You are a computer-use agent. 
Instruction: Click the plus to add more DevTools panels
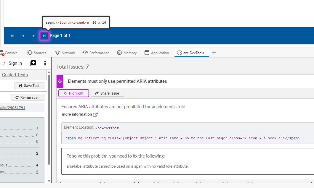(214, 52)
